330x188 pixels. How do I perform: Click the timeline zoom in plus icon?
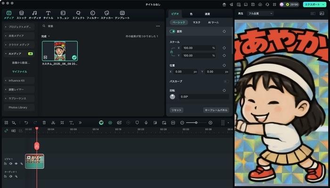tap(210, 123)
